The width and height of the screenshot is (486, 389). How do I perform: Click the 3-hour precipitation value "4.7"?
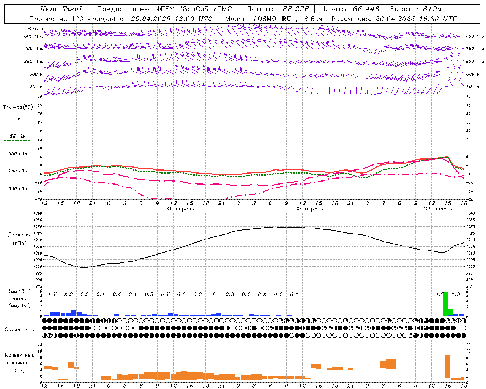(440, 294)
